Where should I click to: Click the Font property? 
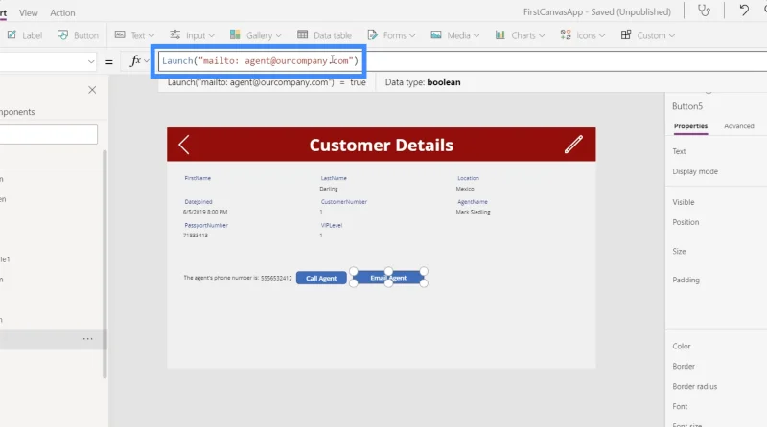(680, 406)
